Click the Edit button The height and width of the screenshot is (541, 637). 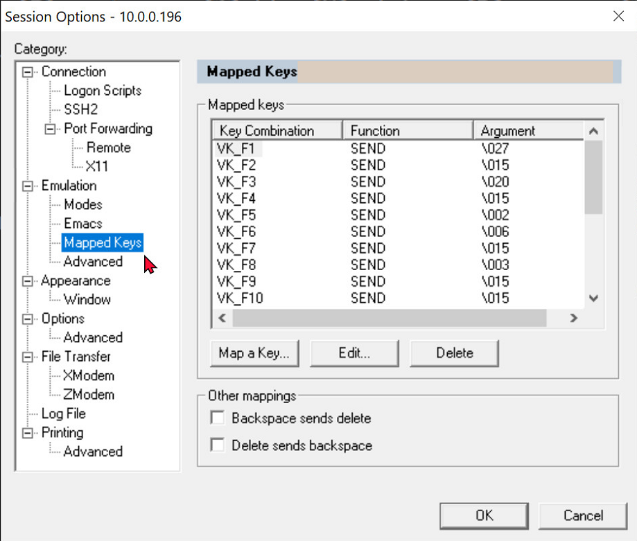point(354,353)
